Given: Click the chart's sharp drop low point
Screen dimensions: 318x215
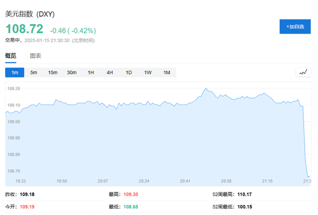Looking at the screenshot, I should 308,177.
